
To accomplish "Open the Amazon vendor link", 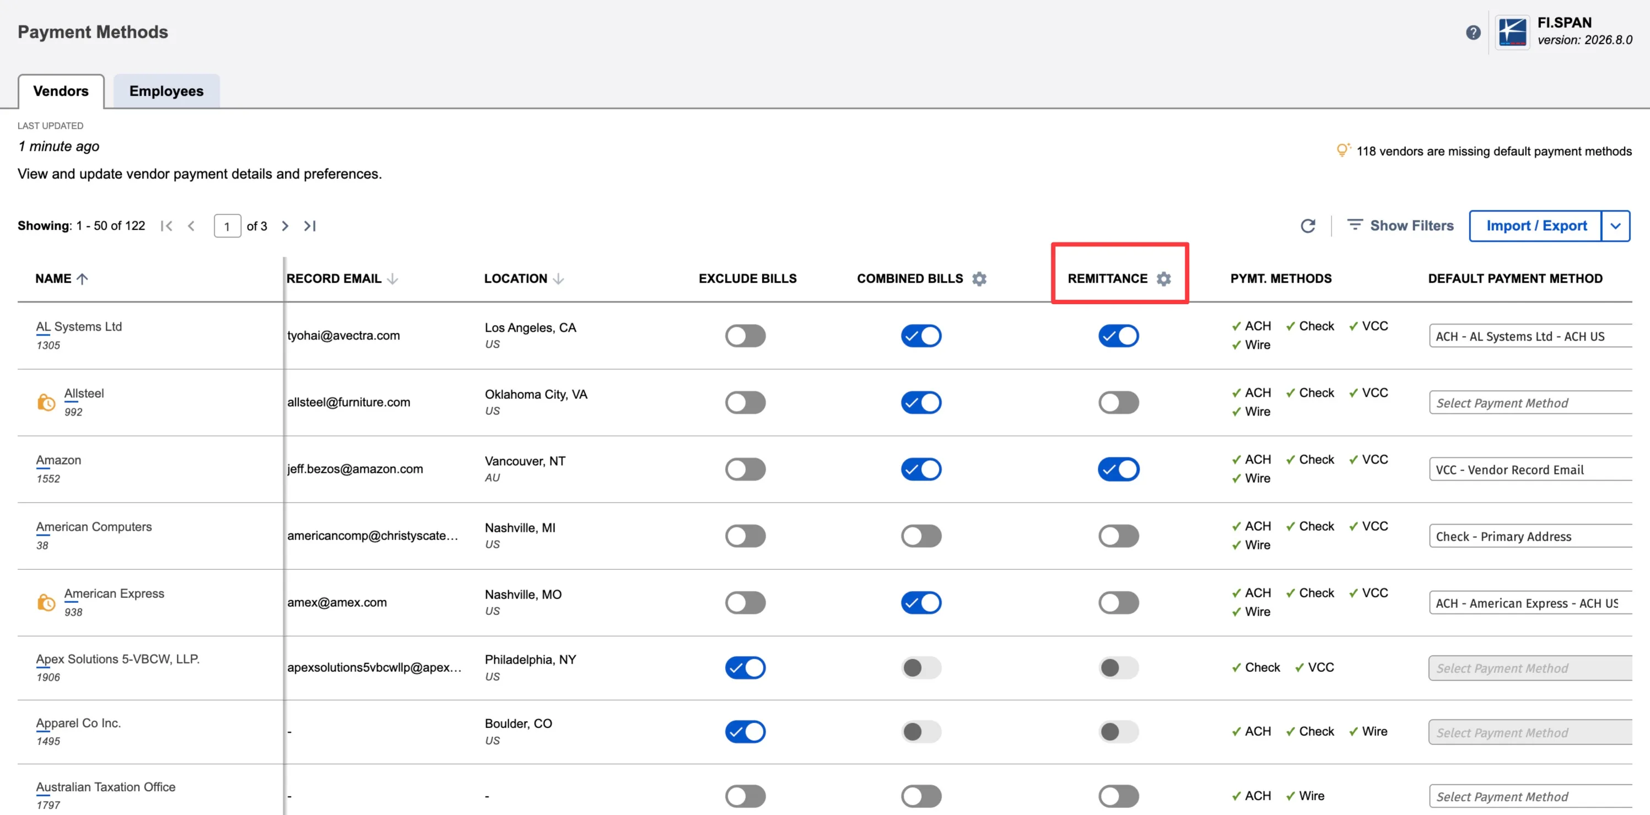I will (58, 460).
